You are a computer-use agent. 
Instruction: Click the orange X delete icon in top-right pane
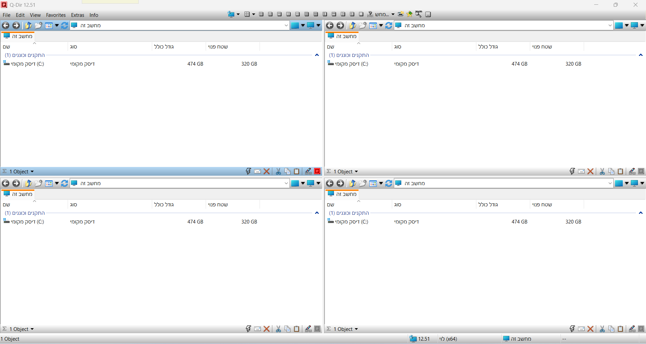pos(590,172)
